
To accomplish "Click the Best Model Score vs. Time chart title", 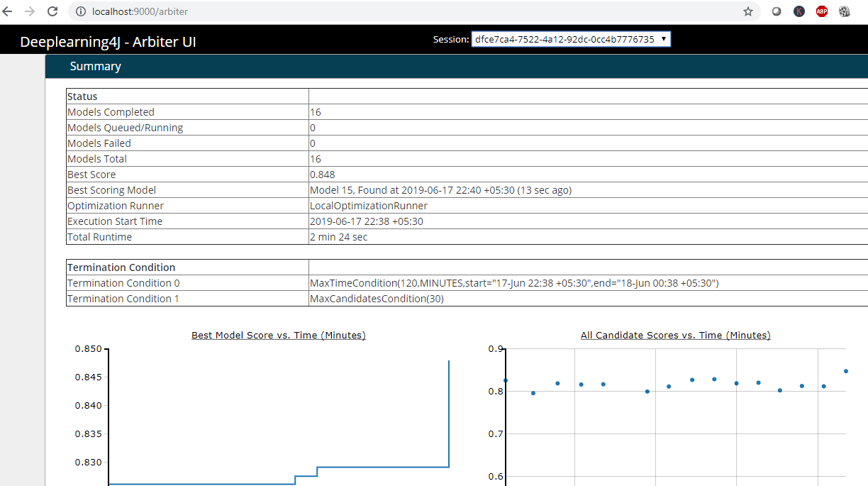I will [279, 336].
